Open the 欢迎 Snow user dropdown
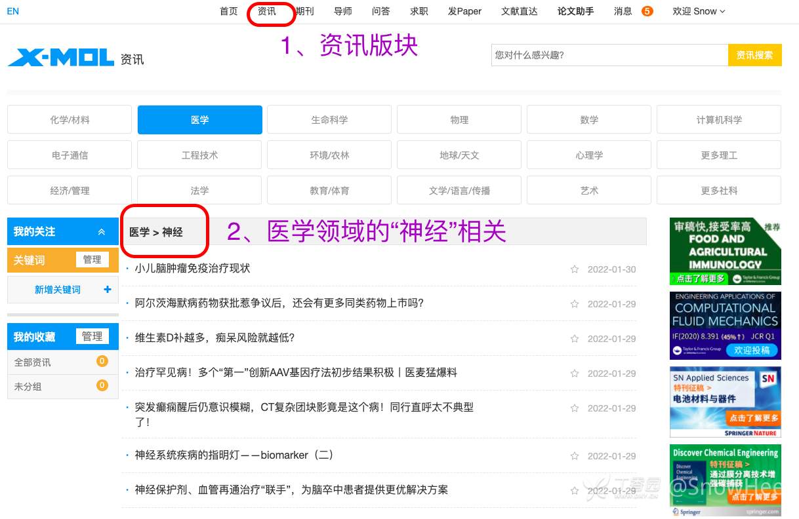This screenshot has height=519, width=799. click(x=699, y=11)
